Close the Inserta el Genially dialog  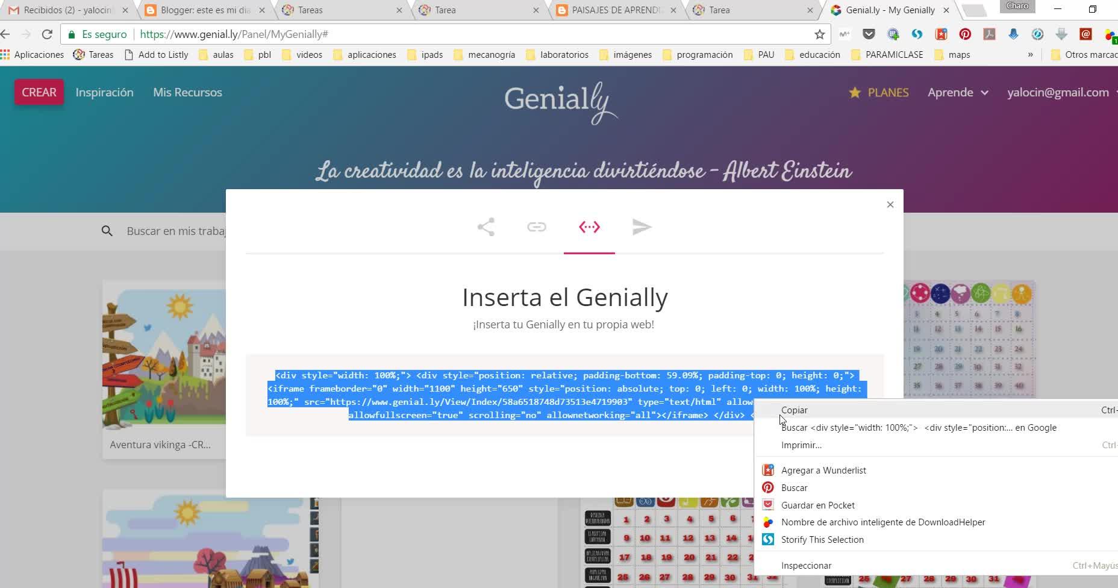(x=890, y=205)
